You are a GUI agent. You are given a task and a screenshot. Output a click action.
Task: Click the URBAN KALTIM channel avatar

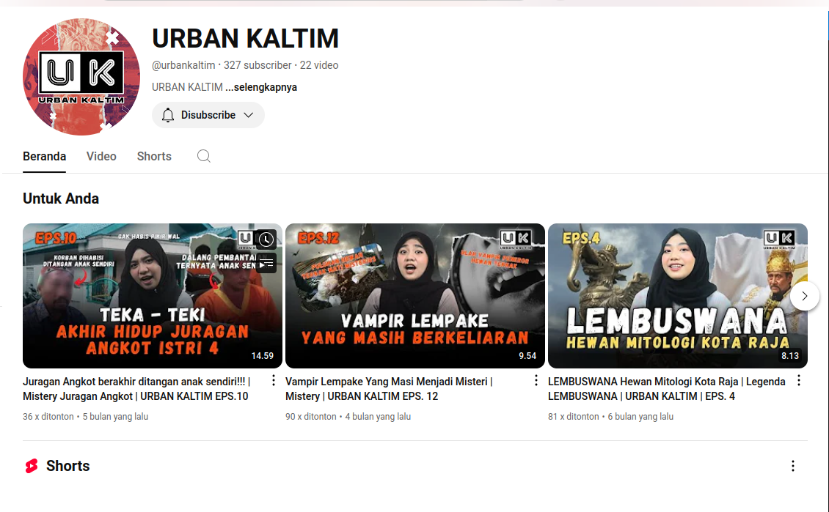(x=81, y=76)
